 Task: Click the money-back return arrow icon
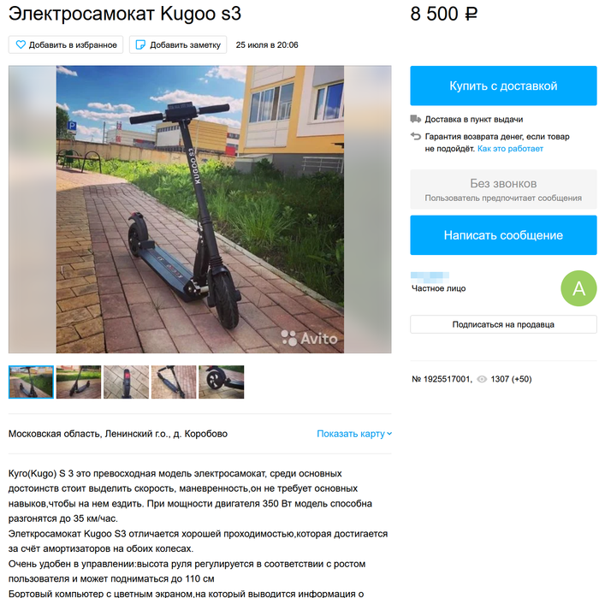point(416,136)
